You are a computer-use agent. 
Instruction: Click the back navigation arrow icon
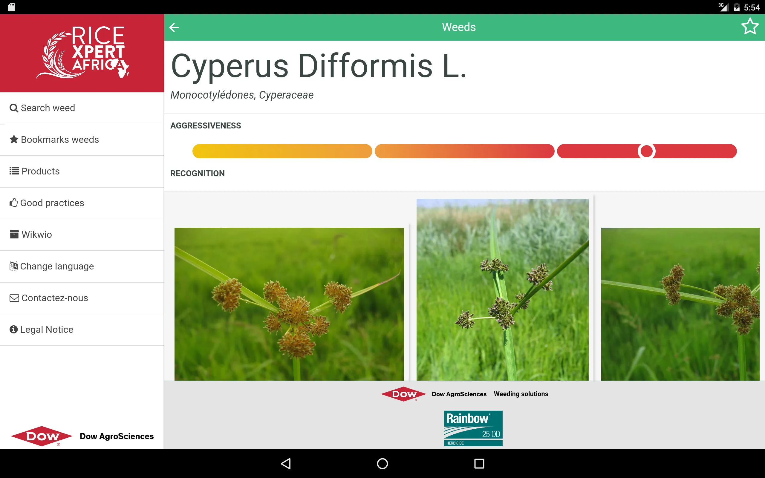pyautogui.click(x=175, y=26)
